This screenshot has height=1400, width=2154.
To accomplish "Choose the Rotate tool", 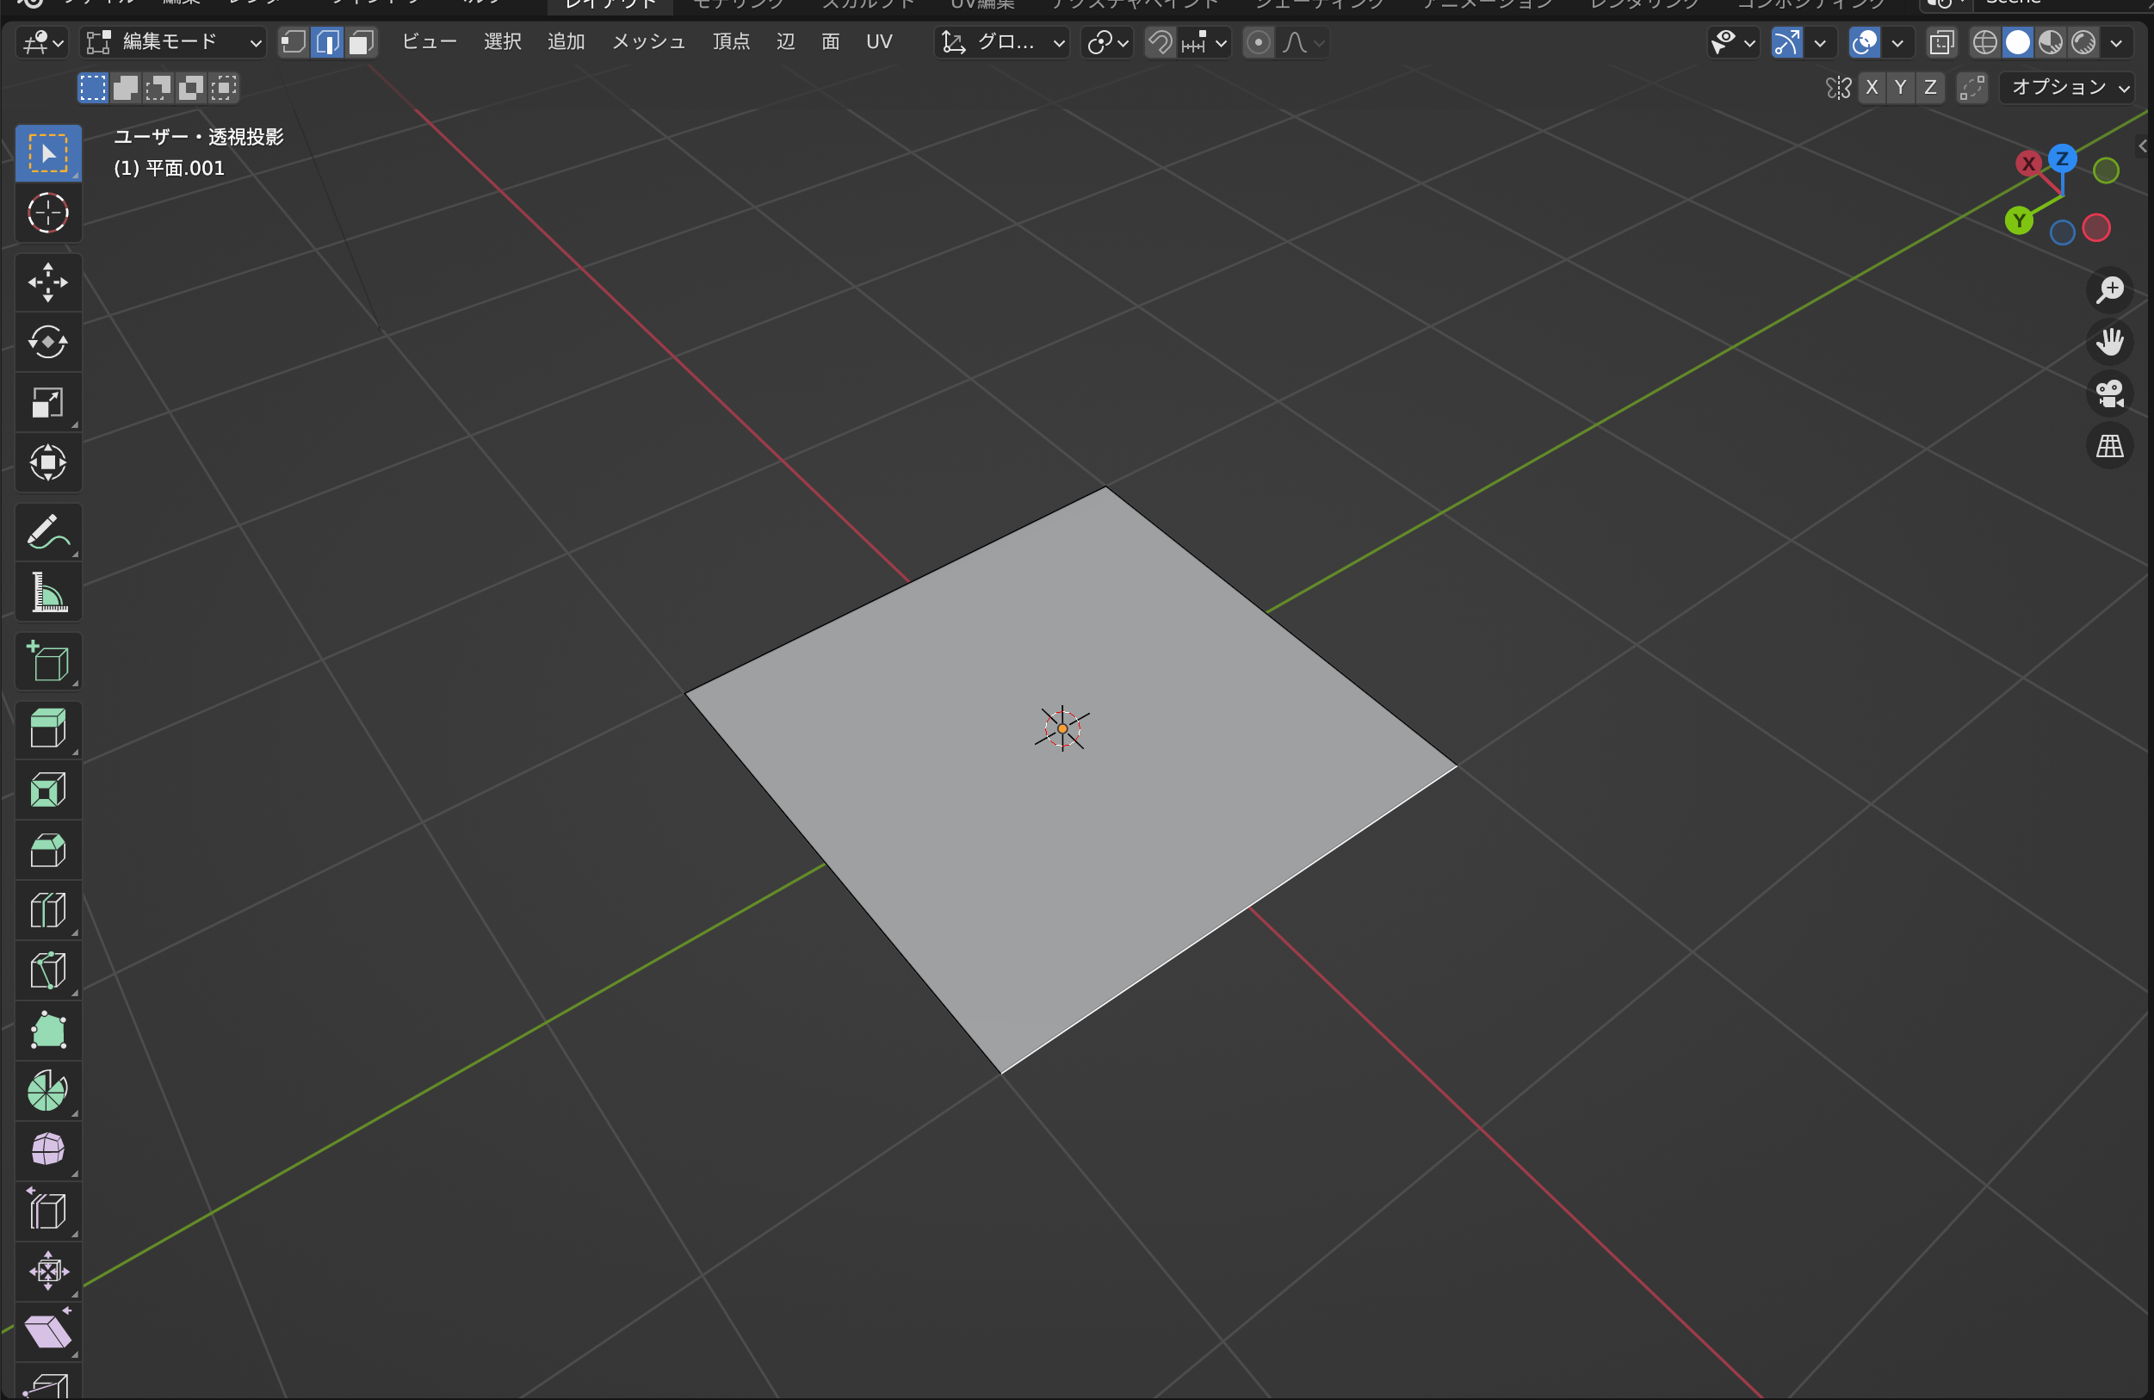I will pos(48,342).
